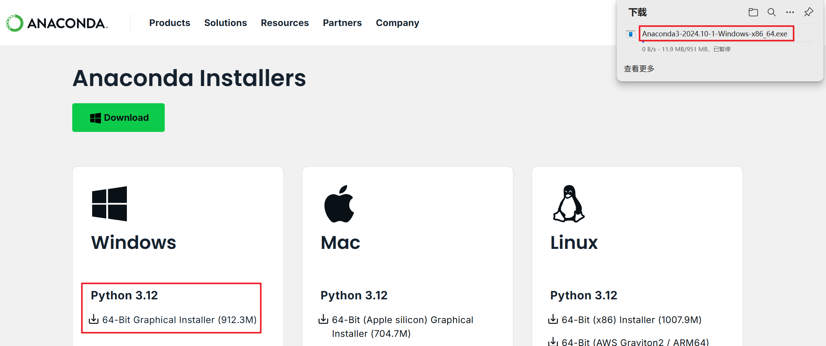Open the Partners menu

point(342,23)
